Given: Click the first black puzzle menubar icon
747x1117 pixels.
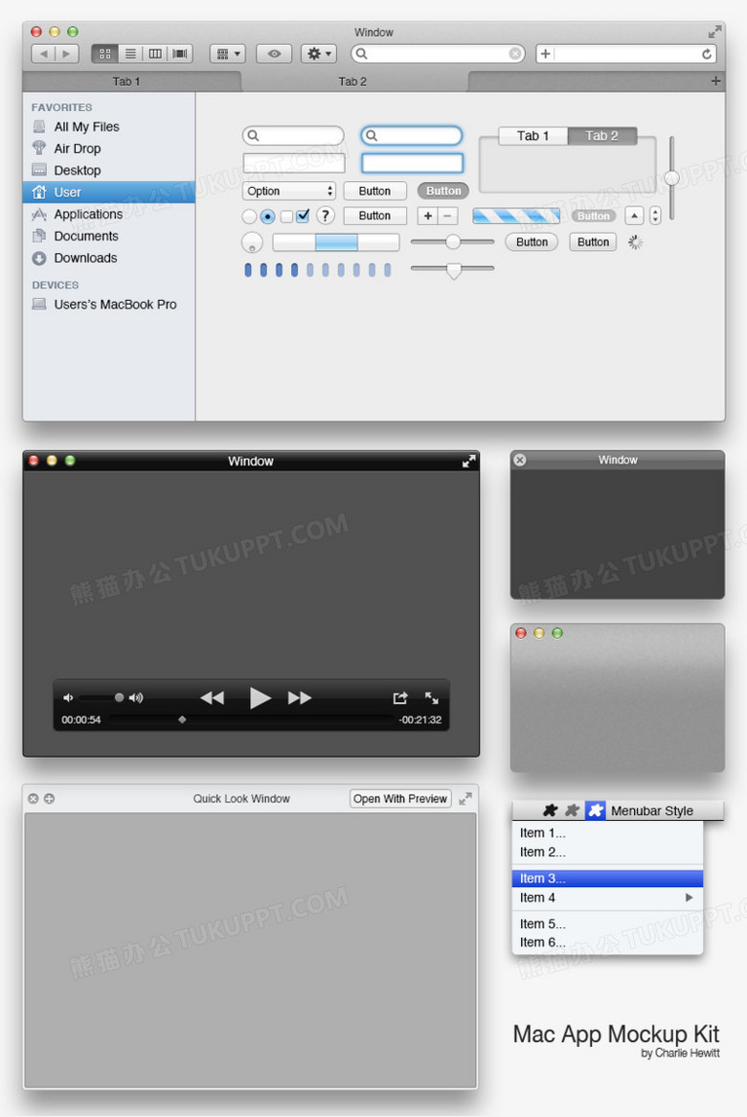Looking at the screenshot, I should click(x=551, y=809).
